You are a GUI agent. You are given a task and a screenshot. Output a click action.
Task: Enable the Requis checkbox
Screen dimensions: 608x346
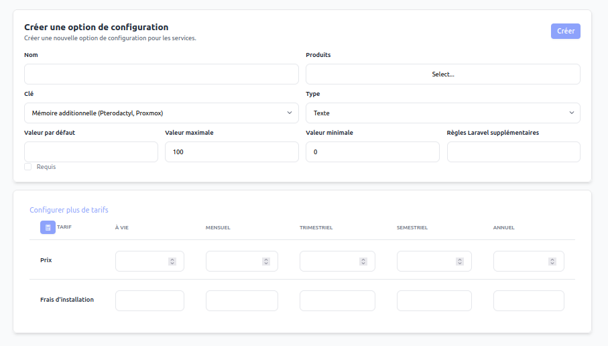click(28, 167)
